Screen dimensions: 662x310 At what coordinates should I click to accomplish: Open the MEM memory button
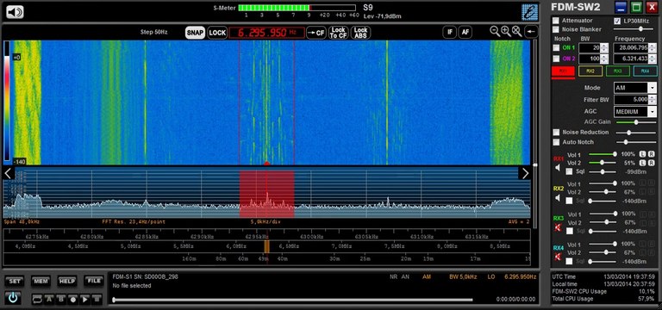coord(41,281)
